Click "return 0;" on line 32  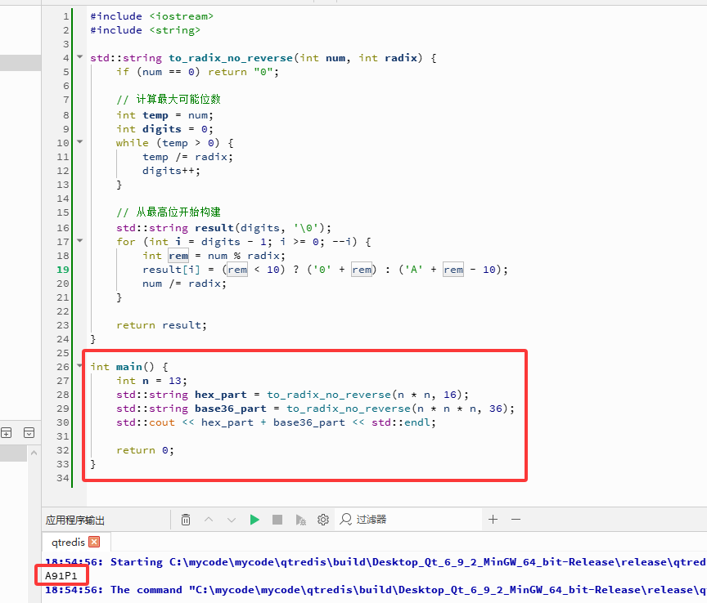[145, 450]
